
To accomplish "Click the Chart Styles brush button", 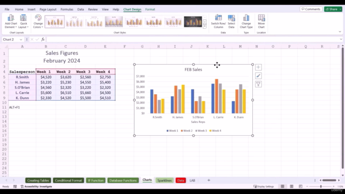I will (x=258, y=76).
